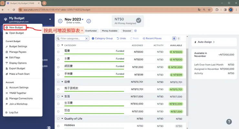239x129 pixels.
Task: Clear the category filter with the X
Action: click(x=87, y=38)
